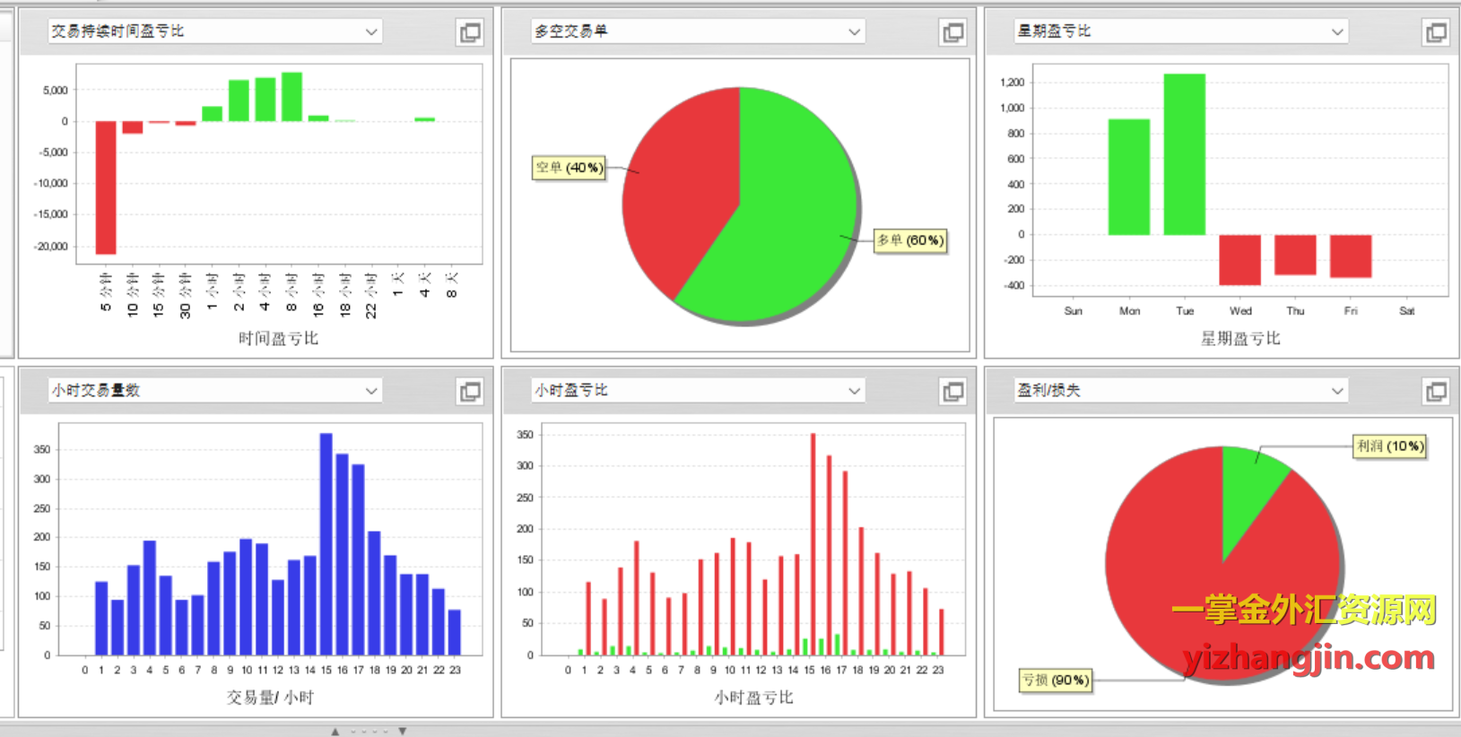Maximize the 交易持续时间盈亏比 chart panel
The image size is (1461, 737).
[470, 33]
